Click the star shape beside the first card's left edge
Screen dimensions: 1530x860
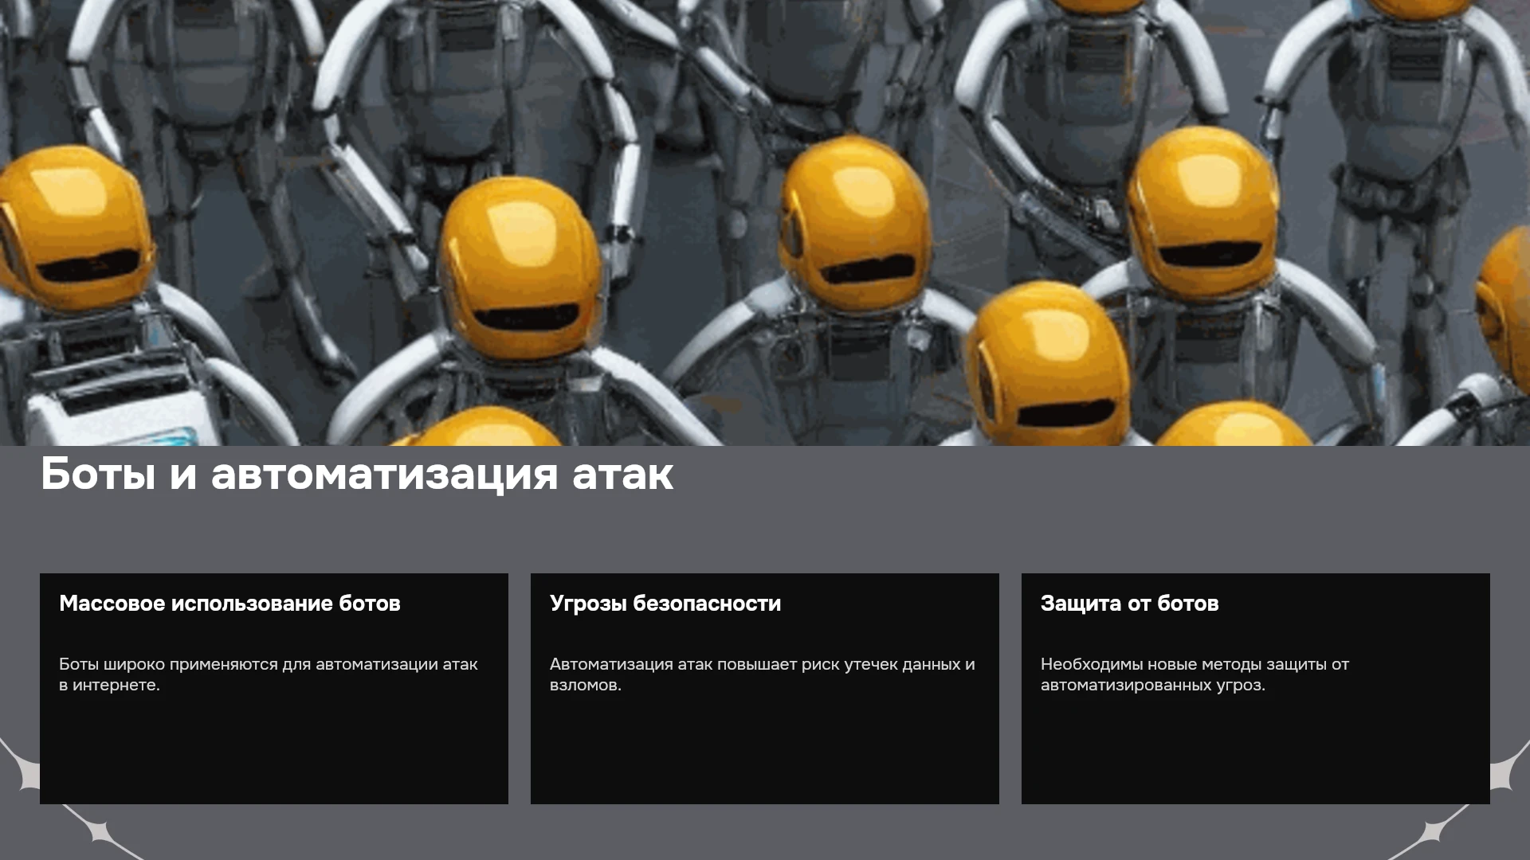pyautogui.click(x=24, y=770)
